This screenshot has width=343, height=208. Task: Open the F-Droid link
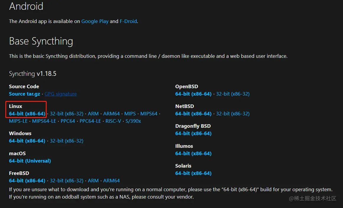128,21
